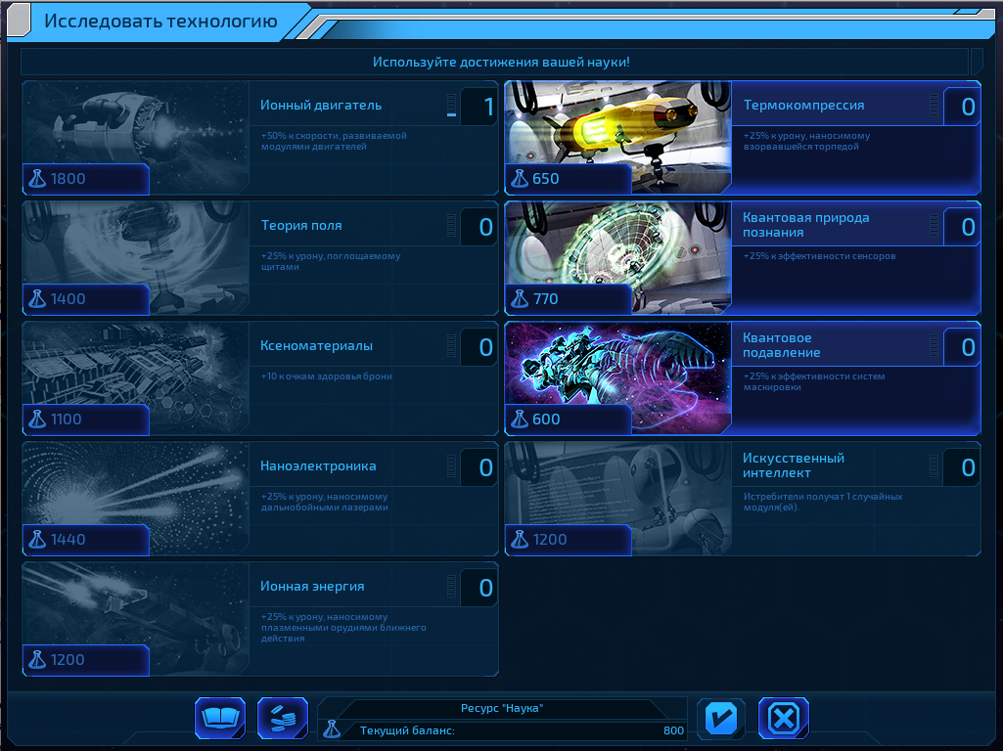1003x751 pixels.
Task: Click the flask icon on the 650 cost
Action: tap(521, 179)
